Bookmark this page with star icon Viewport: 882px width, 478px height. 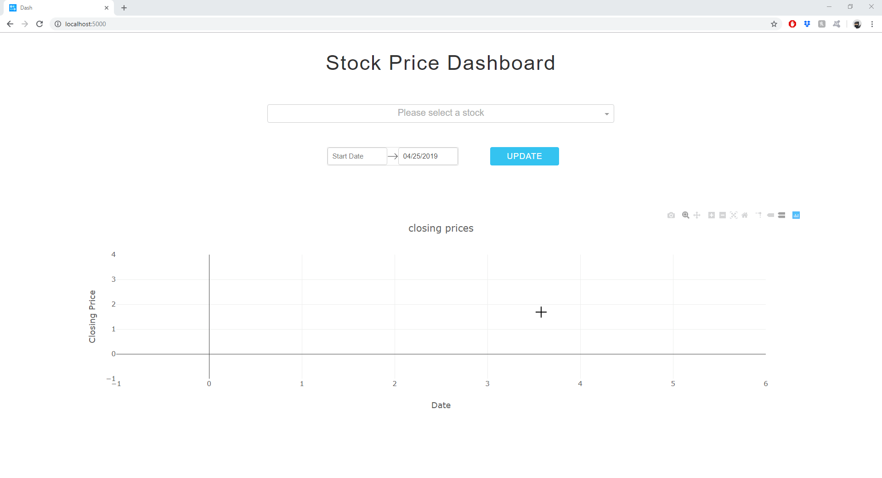(774, 24)
